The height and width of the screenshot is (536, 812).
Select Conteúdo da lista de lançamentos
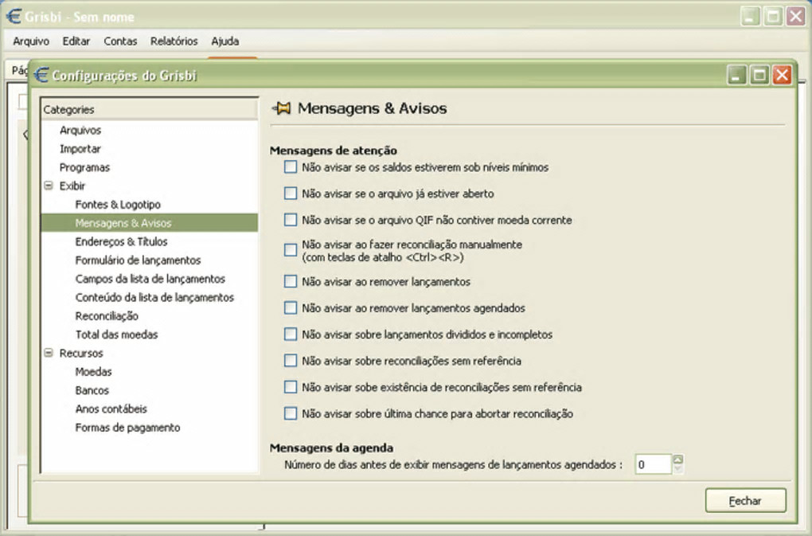click(x=154, y=297)
